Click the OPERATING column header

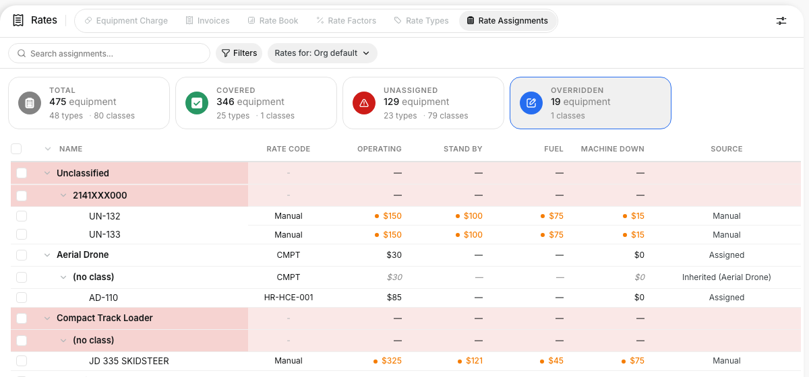pyautogui.click(x=380, y=149)
